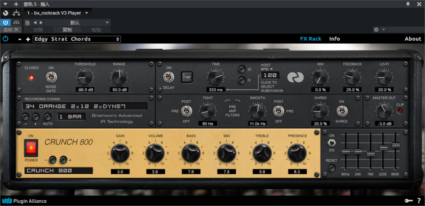
Task: Click the amp Bass knob
Action: (191, 153)
